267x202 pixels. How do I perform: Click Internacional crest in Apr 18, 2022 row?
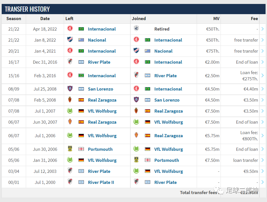(x=70, y=28)
